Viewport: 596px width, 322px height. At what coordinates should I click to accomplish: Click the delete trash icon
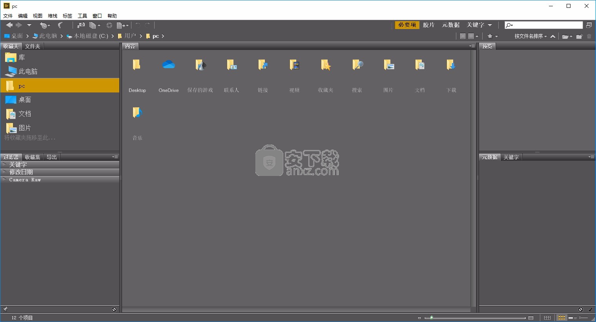[x=589, y=36]
